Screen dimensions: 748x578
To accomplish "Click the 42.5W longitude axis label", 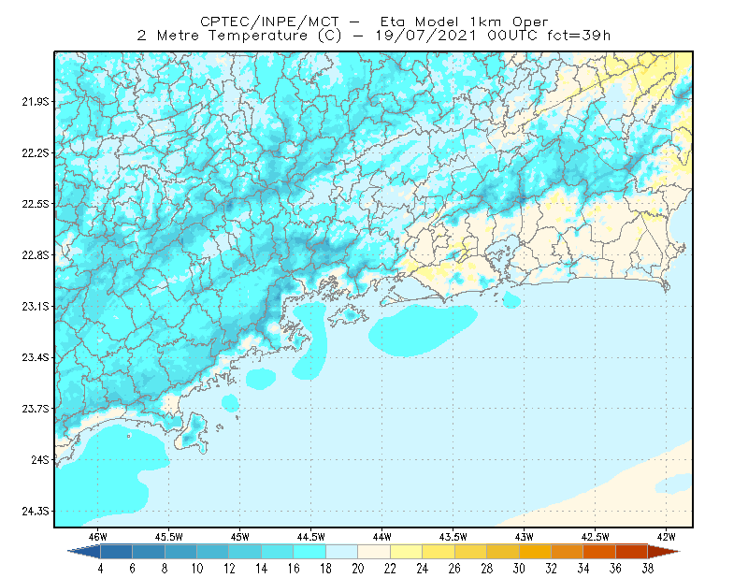I will pyautogui.click(x=596, y=537).
